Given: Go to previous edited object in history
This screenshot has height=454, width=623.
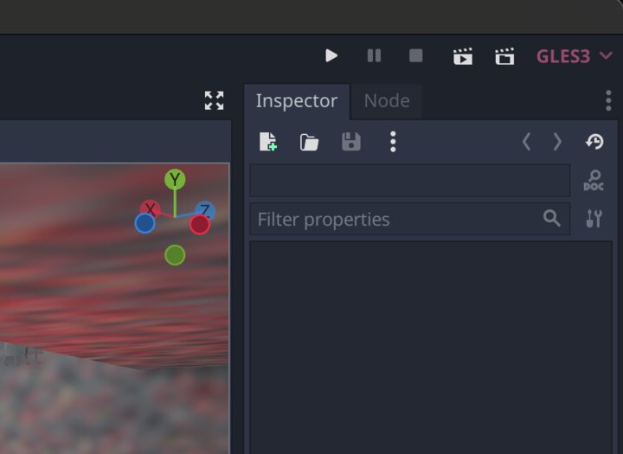Looking at the screenshot, I should coord(526,142).
